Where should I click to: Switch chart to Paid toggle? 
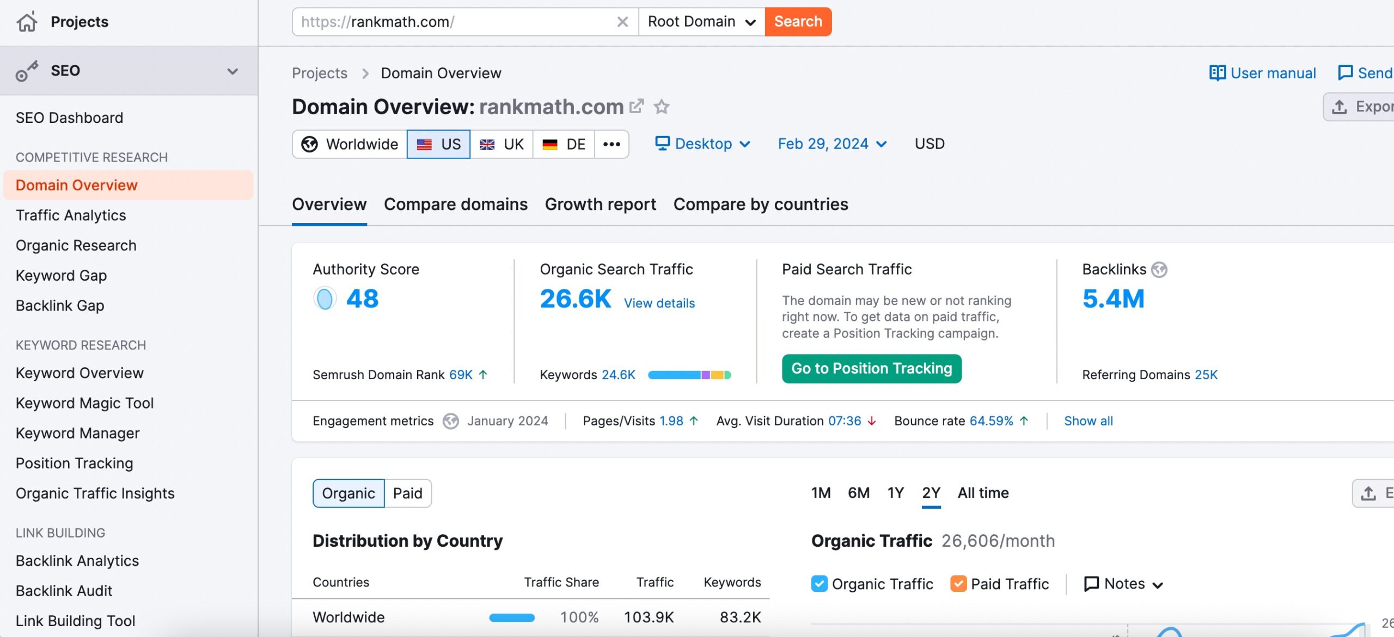click(x=408, y=493)
